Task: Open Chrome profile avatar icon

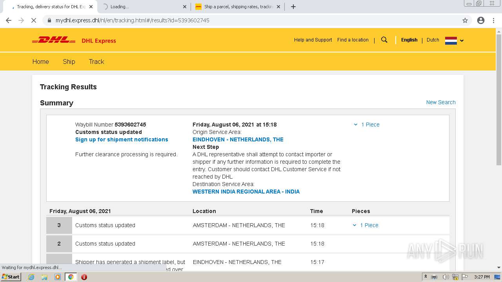Action: [481, 20]
